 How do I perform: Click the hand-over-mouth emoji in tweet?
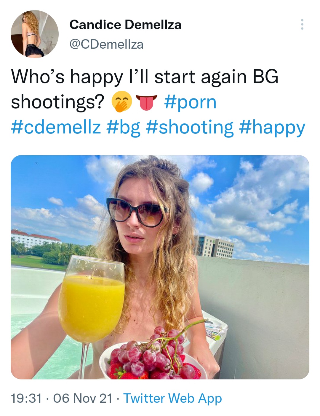121,103
